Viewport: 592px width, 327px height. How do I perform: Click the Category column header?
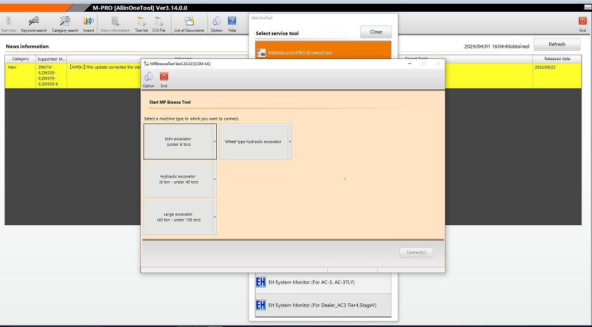[20, 59]
